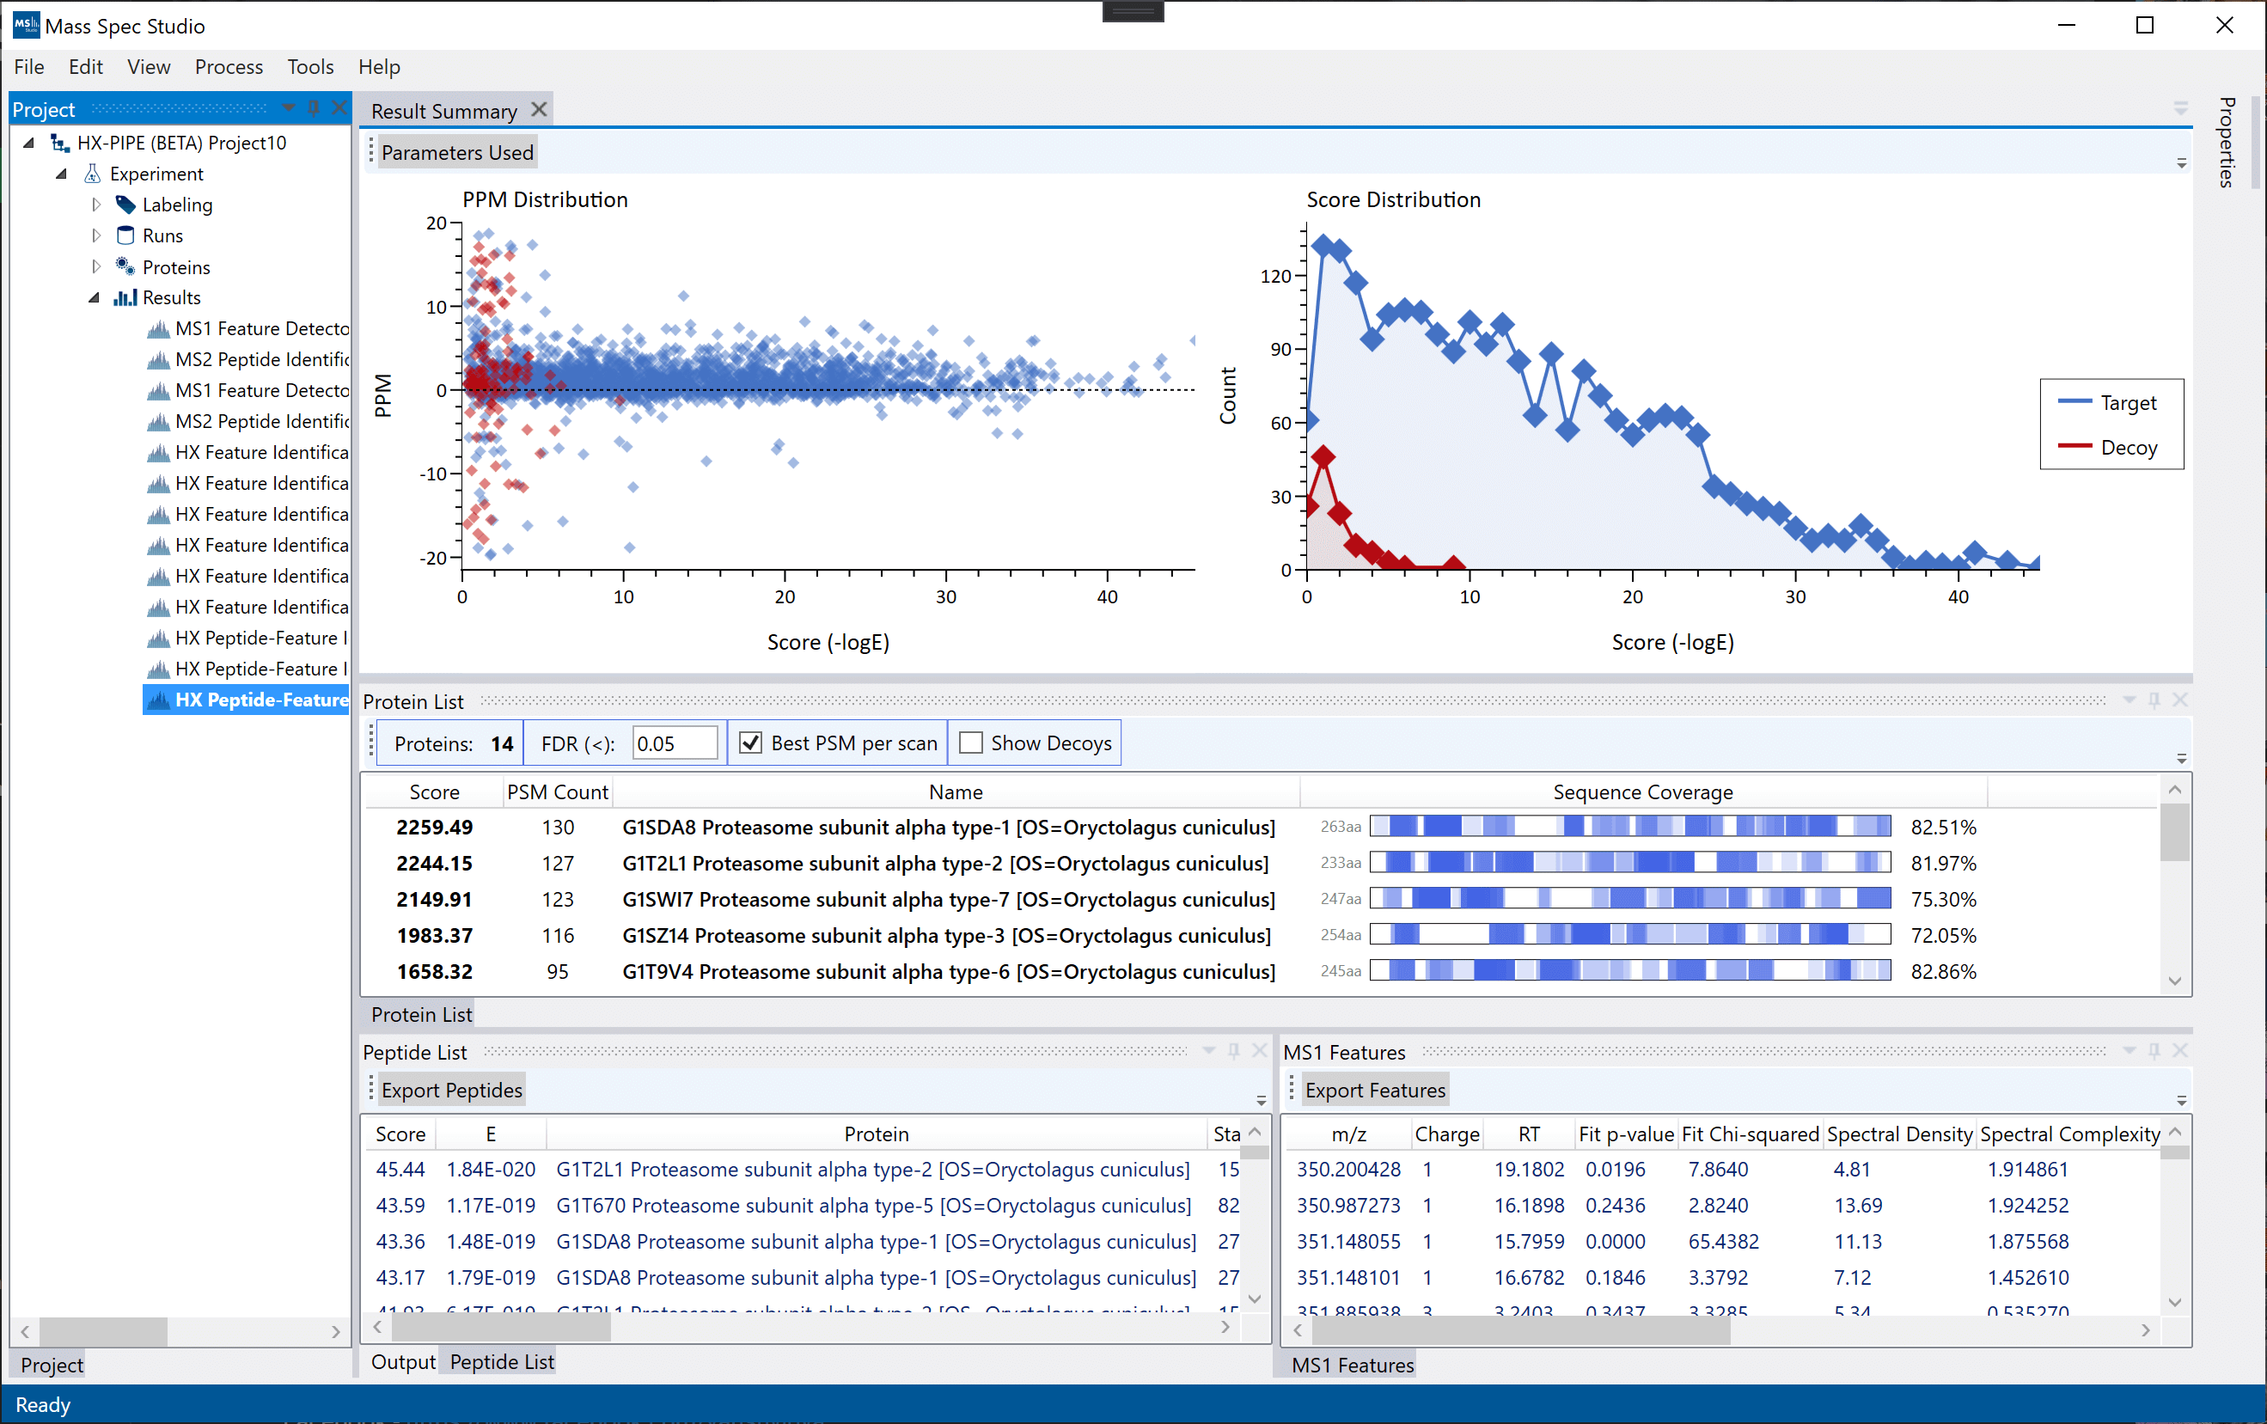Pin the MS1 Features panel
The width and height of the screenshot is (2267, 1424).
tap(2154, 1051)
